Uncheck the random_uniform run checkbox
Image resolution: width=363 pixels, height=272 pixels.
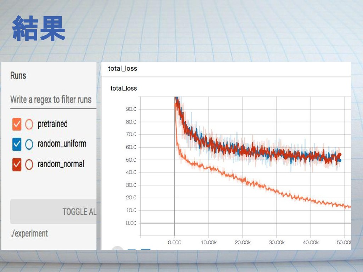pyautogui.click(x=17, y=144)
